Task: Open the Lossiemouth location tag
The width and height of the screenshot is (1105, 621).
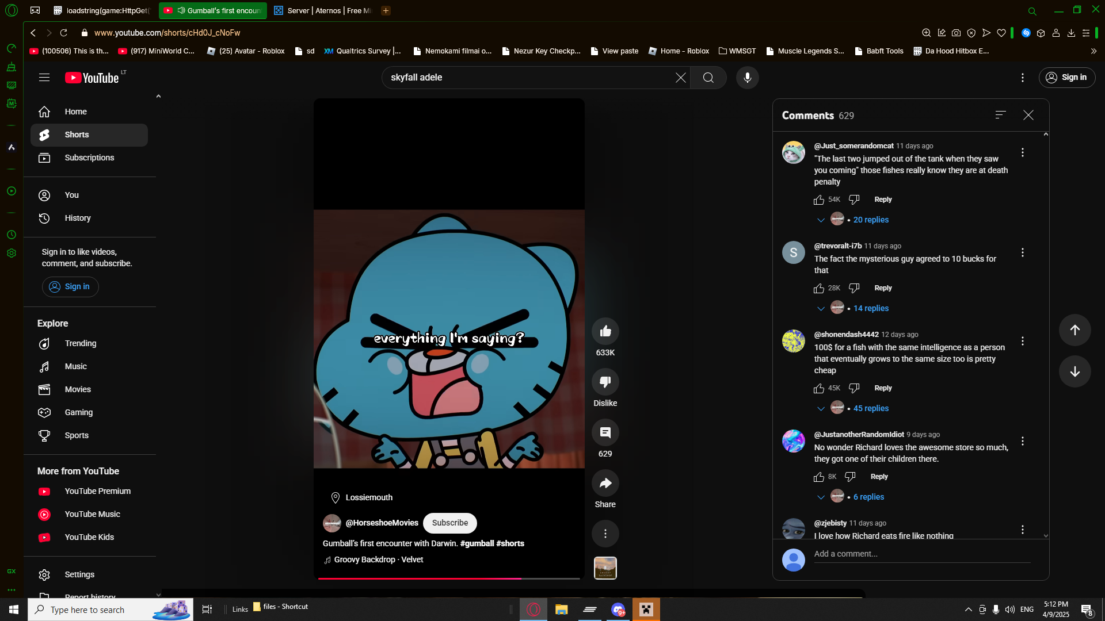Action: click(362, 497)
